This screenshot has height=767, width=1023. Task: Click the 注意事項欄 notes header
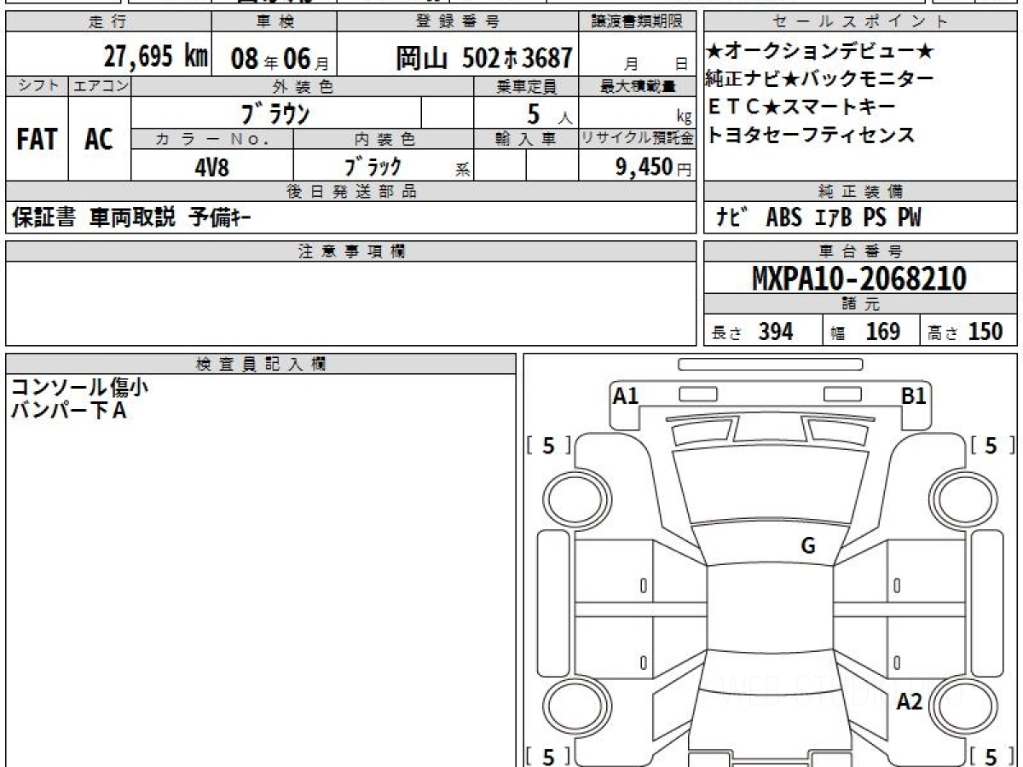tap(351, 251)
